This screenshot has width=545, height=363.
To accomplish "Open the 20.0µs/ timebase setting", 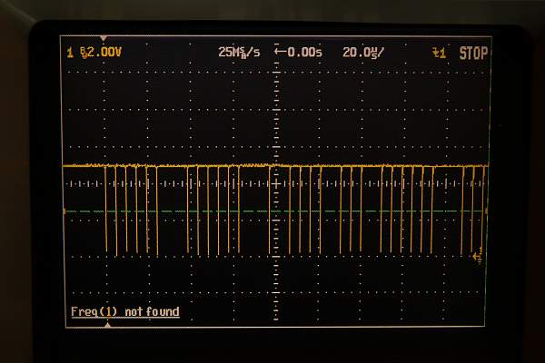I will [x=362, y=53].
